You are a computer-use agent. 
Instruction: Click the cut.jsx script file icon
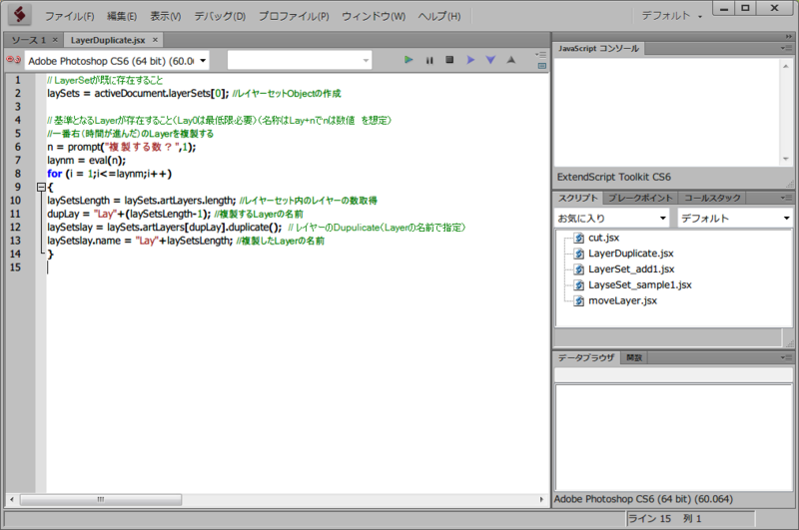point(579,238)
